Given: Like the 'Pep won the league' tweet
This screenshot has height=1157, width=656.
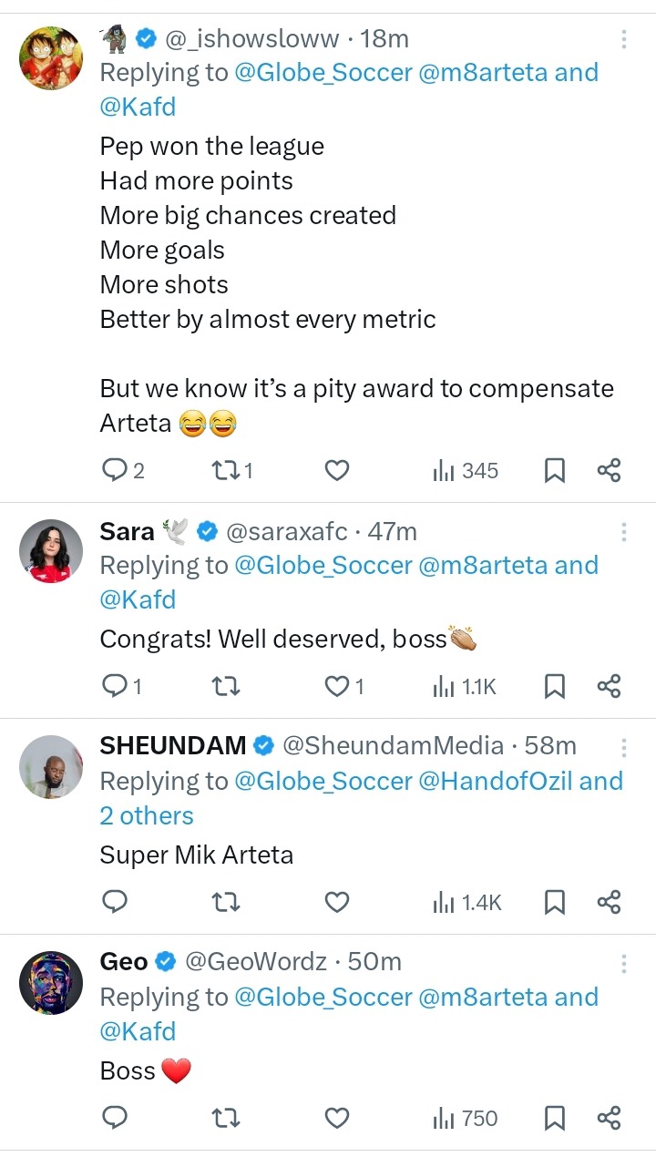Looking at the screenshot, I should 337,470.
